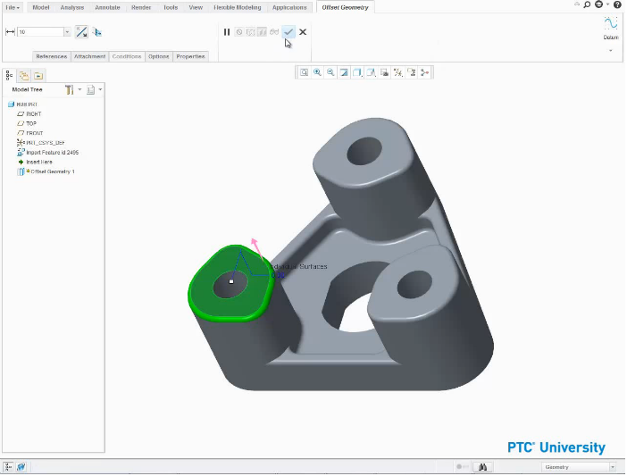Screen dimensions: 627x476
Task: Select Offset Geometry 1 in the Model Tree
Action: pos(52,171)
